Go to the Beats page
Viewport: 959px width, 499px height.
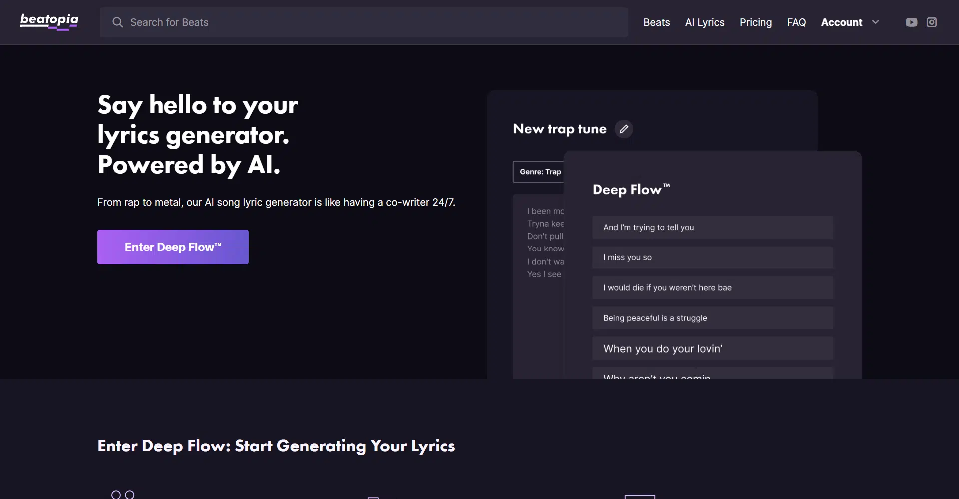pyautogui.click(x=656, y=22)
